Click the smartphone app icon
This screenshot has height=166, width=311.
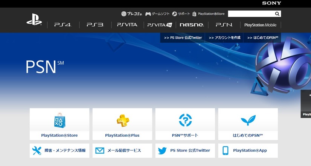click(226, 151)
